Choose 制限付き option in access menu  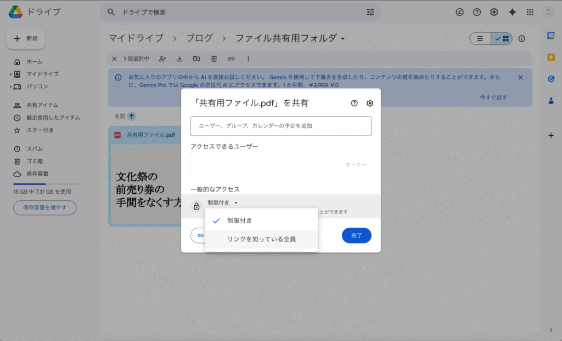239,221
